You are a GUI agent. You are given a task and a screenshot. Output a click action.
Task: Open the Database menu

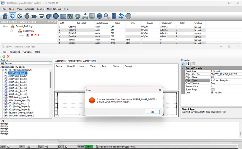(x=29, y=8)
